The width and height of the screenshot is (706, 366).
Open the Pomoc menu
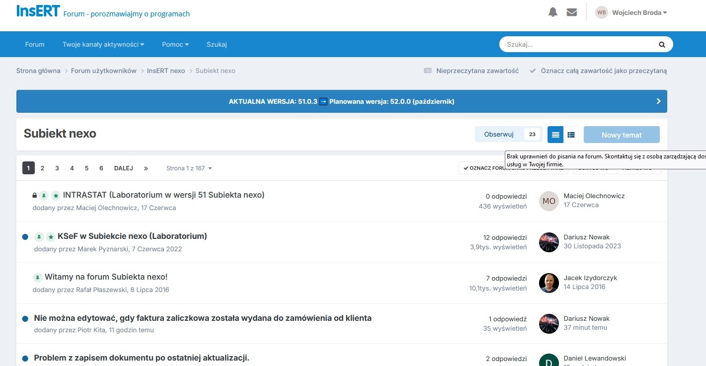tap(175, 44)
